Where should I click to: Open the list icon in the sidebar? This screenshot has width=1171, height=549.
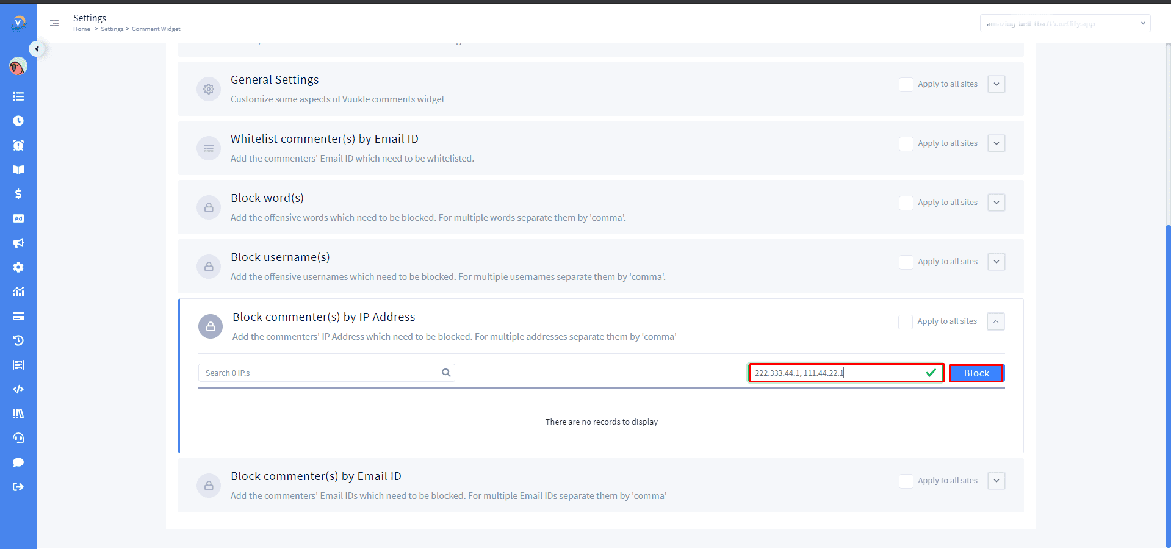tap(18, 96)
